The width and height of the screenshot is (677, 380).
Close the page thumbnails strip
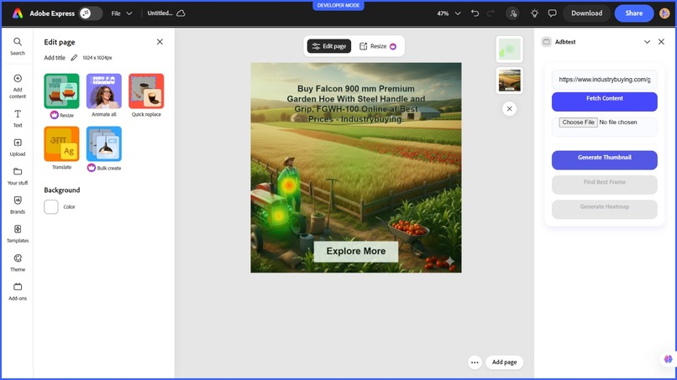[510, 109]
